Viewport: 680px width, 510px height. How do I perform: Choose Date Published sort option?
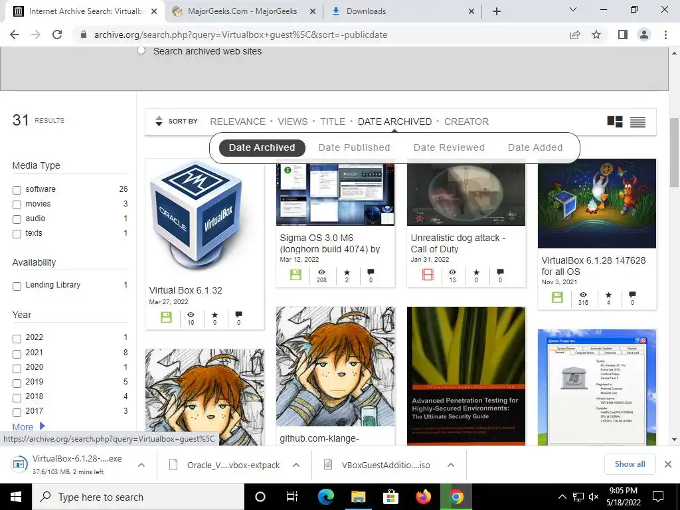click(355, 147)
